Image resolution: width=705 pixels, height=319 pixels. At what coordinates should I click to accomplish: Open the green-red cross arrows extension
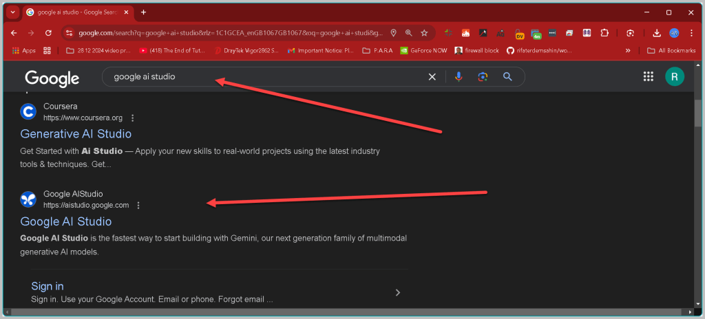pos(448,33)
